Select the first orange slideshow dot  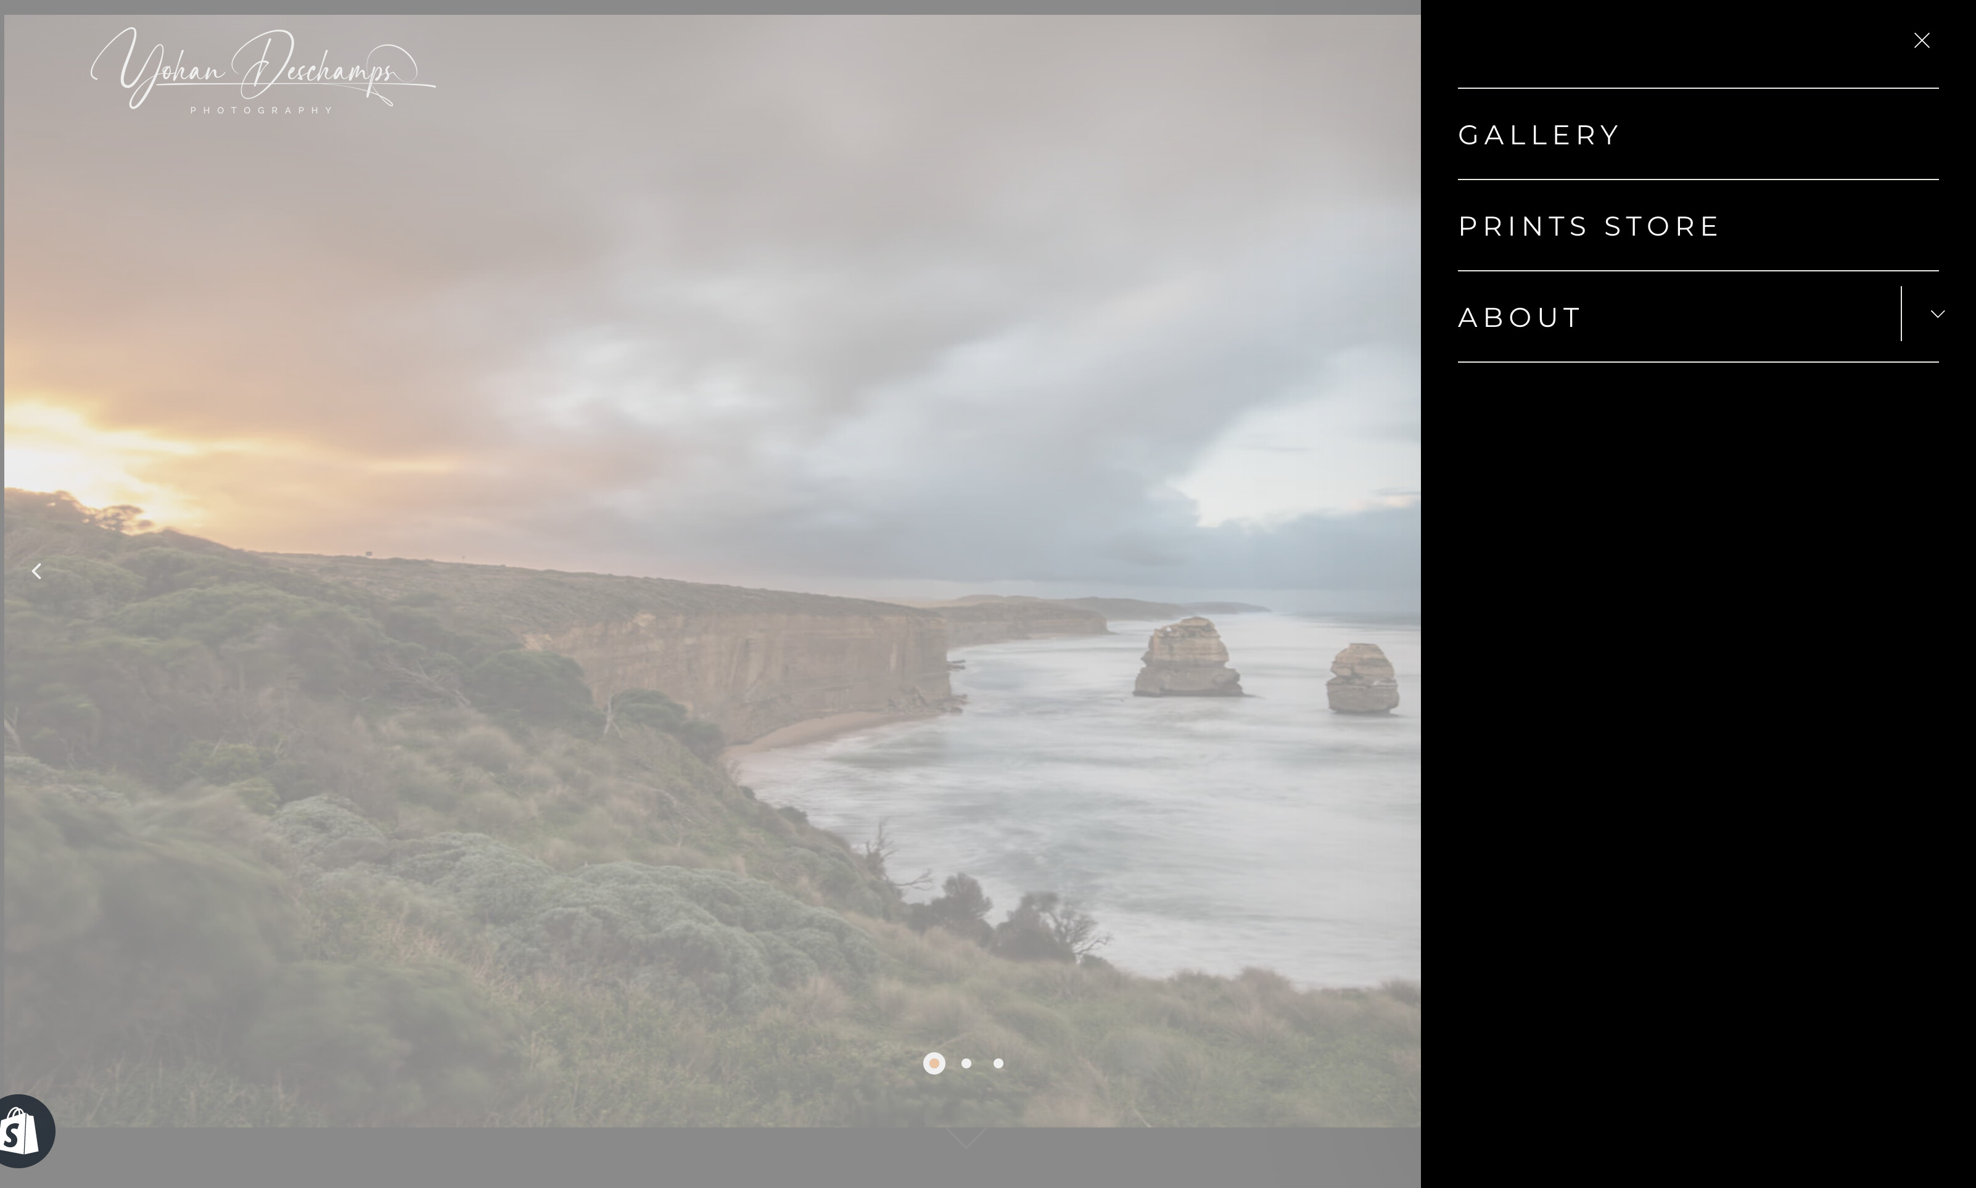pos(934,1063)
